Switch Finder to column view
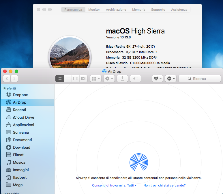The width and height of the screenshot is (223, 194). click(76, 79)
